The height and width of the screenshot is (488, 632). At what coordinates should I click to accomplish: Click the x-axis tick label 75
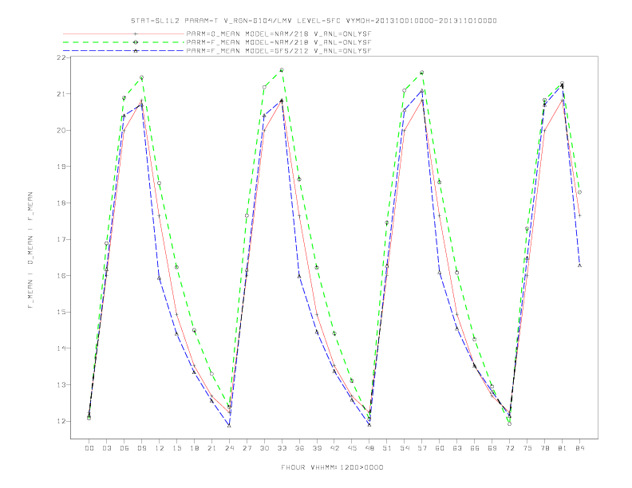point(527,448)
